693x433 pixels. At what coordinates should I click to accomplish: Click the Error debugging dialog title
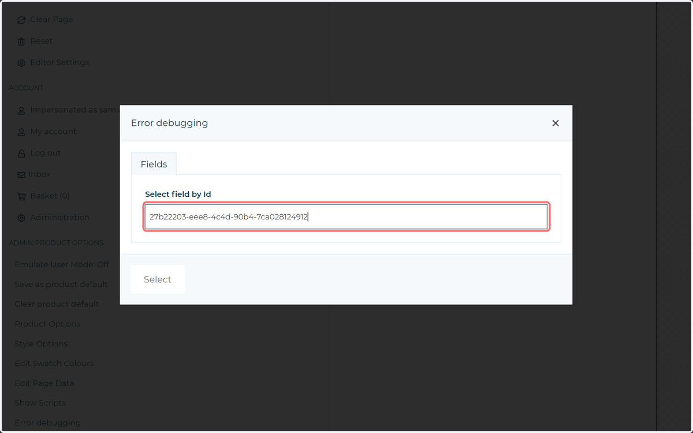point(169,123)
